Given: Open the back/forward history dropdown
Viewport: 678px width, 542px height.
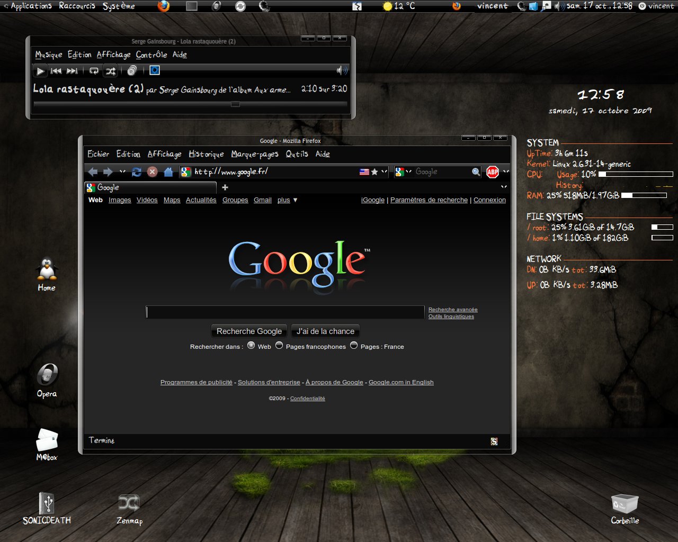Looking at the screenshot, I should (x=122, y=171).
